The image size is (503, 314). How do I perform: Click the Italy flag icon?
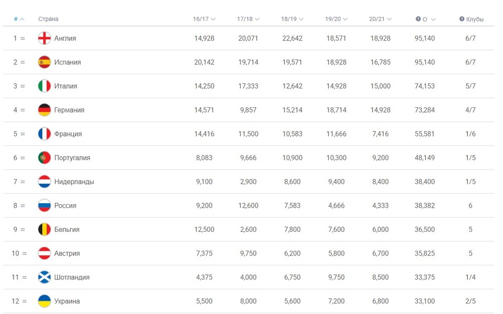click(45, 86)
